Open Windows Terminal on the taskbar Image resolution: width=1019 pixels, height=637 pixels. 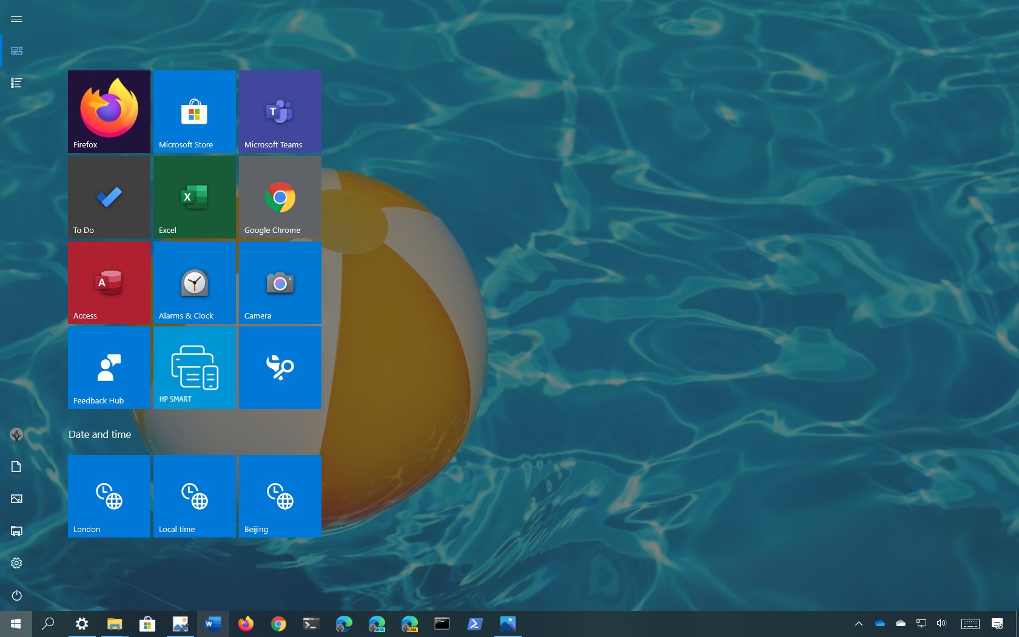pos(311,624)
